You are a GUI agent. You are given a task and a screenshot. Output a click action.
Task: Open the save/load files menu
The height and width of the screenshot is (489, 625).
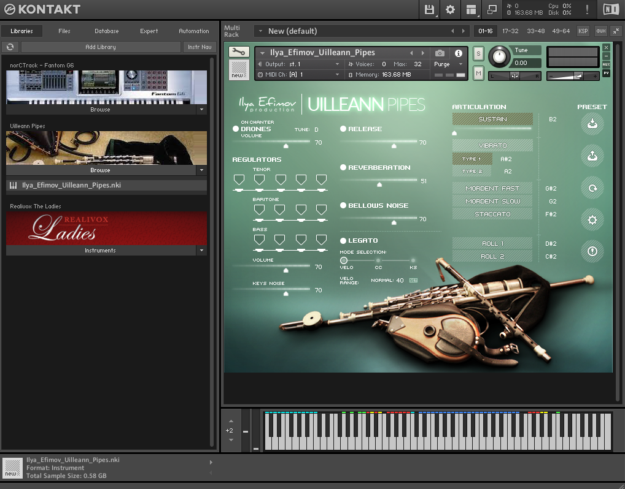pyautogui.click(x=429, y=10)
